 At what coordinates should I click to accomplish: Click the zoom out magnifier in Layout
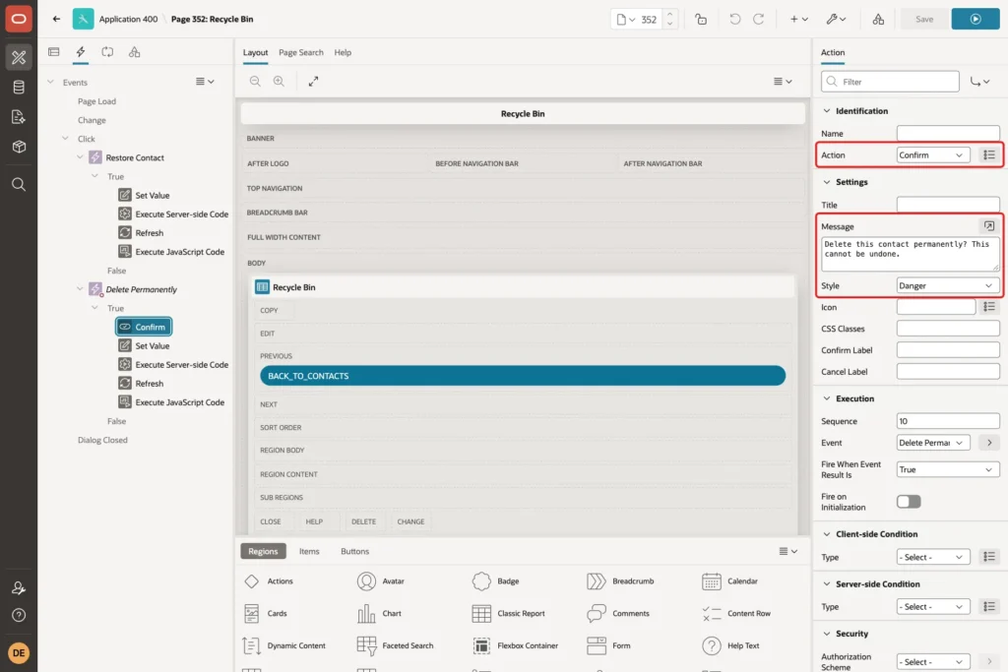(x=255, y=81)
